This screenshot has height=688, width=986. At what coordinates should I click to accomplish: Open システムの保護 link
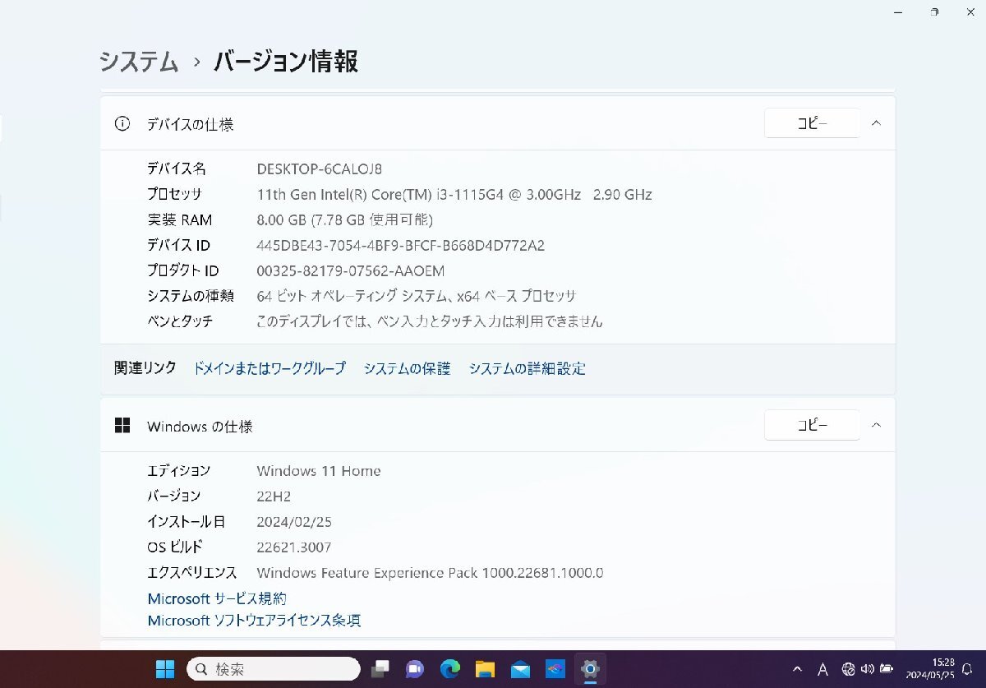coord(408,368)
